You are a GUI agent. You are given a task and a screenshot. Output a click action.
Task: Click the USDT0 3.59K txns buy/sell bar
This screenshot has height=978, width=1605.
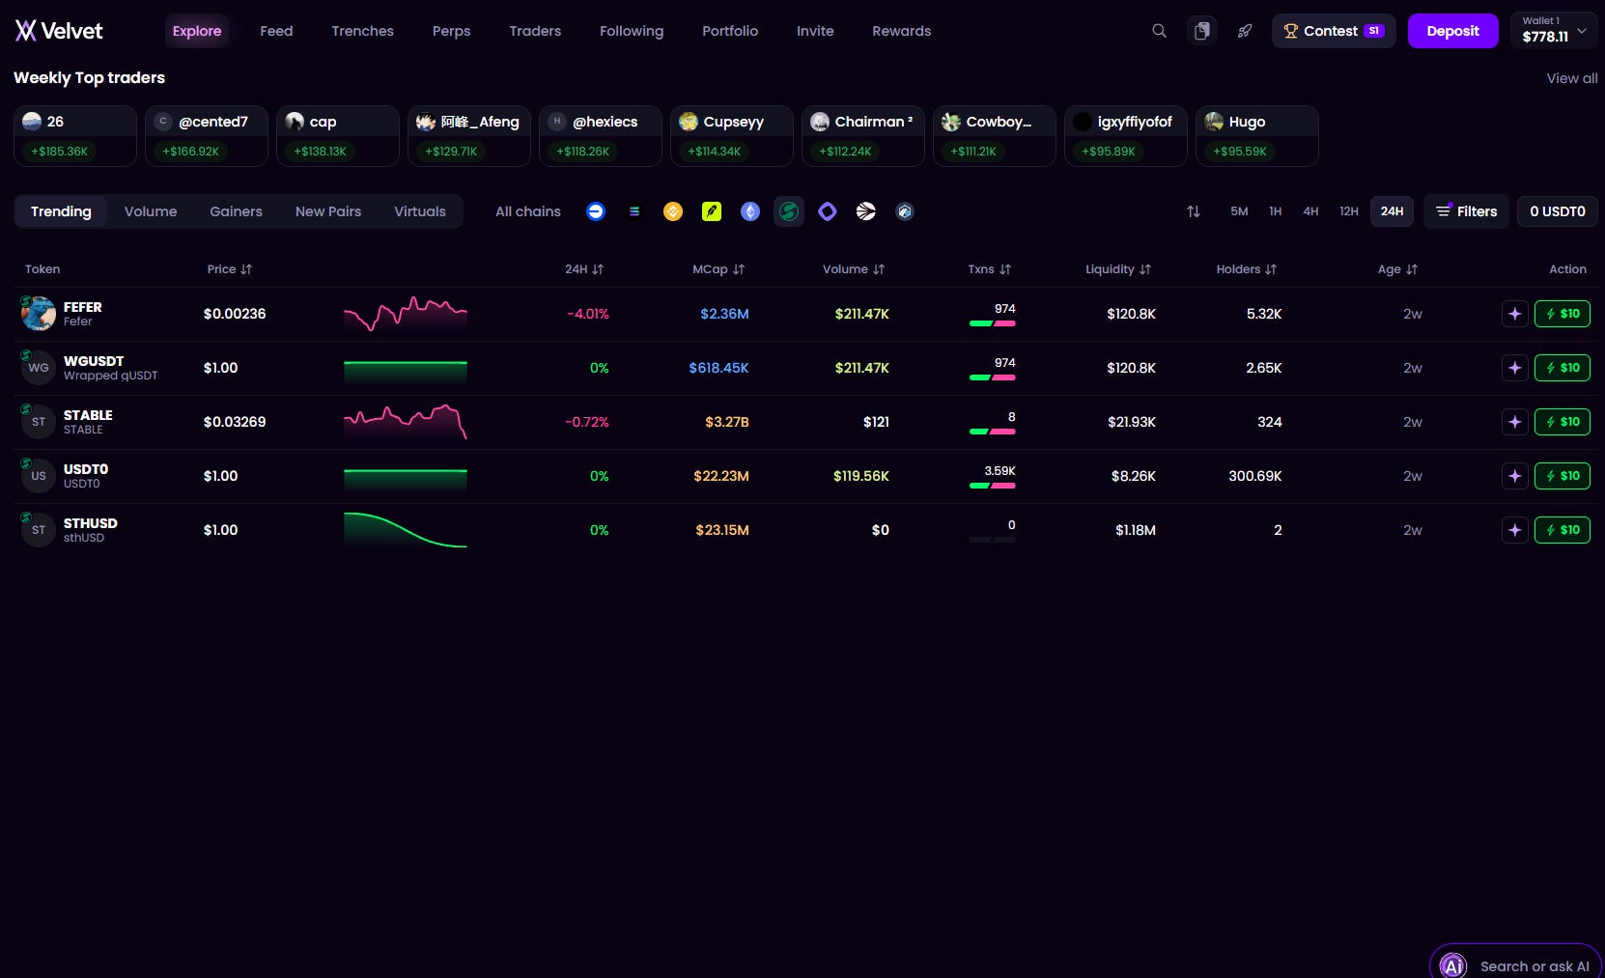click(x=992, y=486)
